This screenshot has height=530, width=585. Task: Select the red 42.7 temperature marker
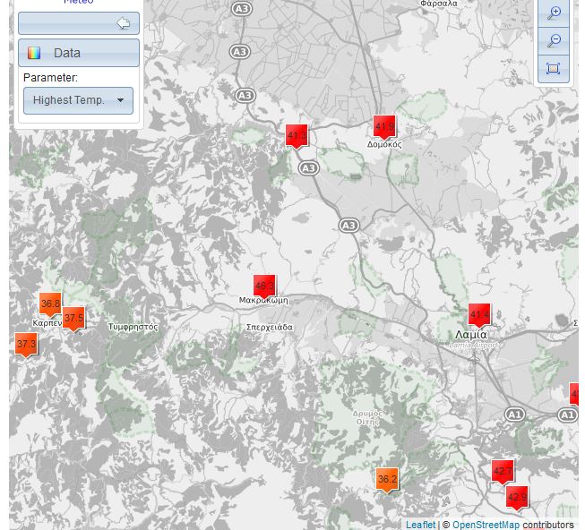click(x=503, y=471)
